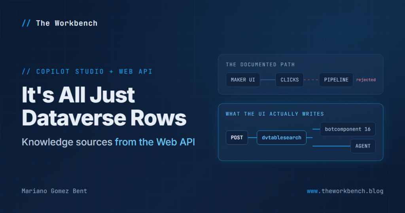Select the "WHAT THE UI ACTUALLY WRITES" heading
The image size is (405, 213).
pyautogui.click(x=274, y=114)
